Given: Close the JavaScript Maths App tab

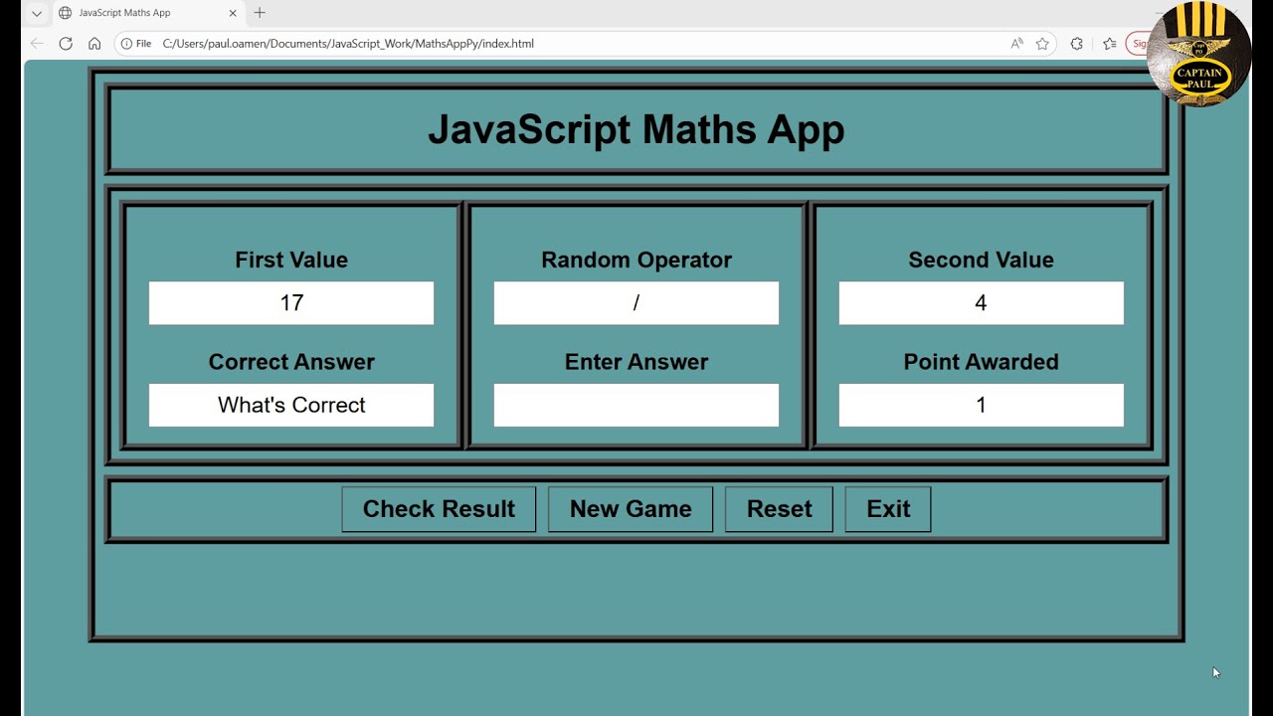Looking at the screenshot, I should click(x=234, y=13).
